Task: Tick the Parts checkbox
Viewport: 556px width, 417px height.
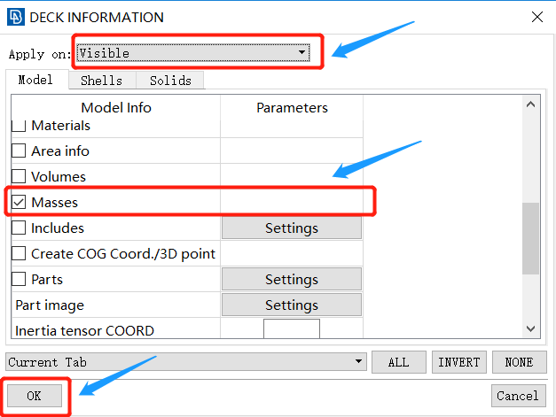Action: [19, 279]
